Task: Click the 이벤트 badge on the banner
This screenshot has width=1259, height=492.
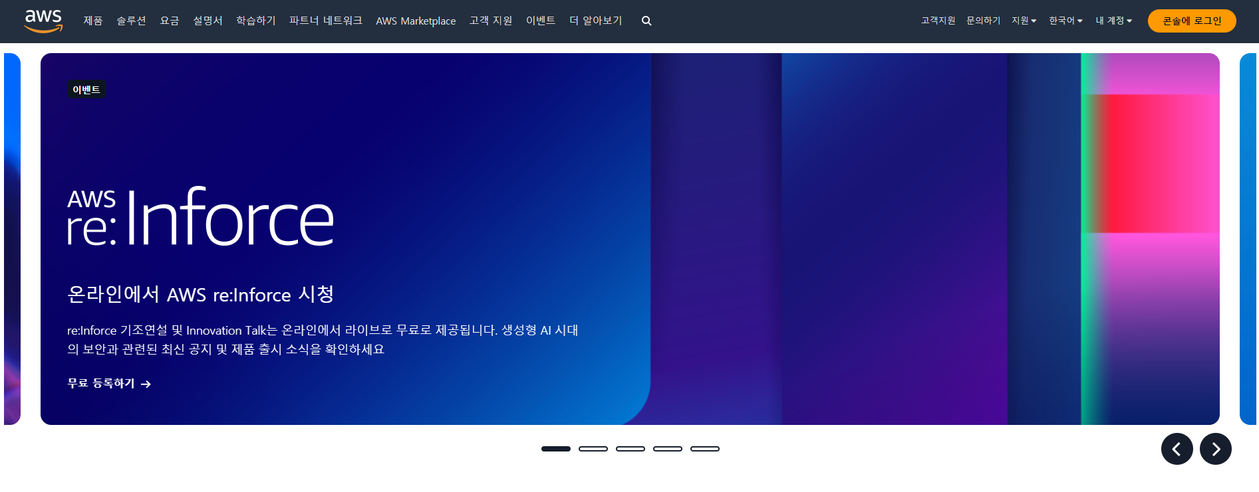Action: 86,90
